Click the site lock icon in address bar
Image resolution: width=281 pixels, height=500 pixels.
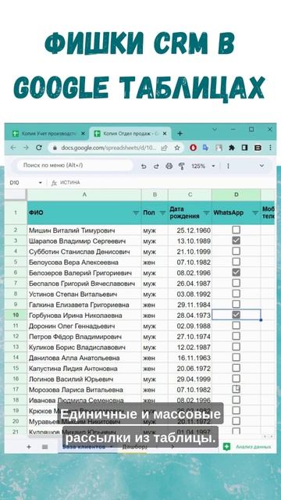coord(55,148)
